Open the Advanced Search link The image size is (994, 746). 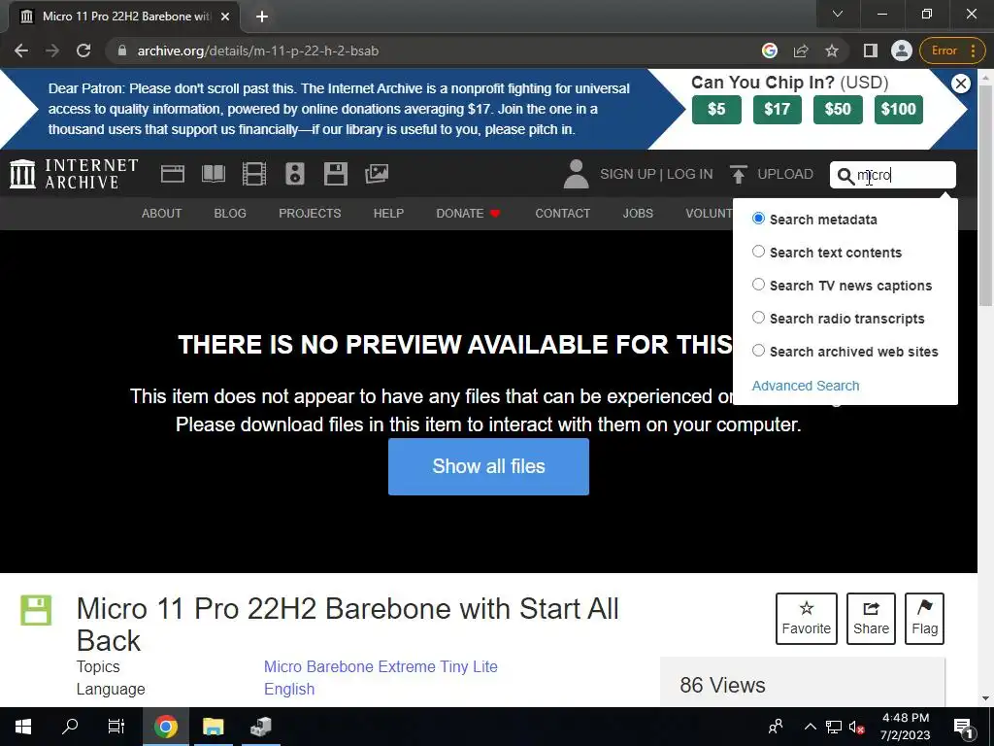coord(806,386)
